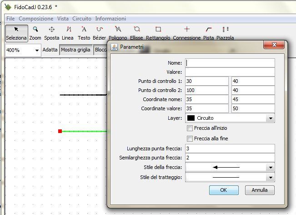This screenshot has height=215, width=296.
Task: Click the Nome input field
Action: coord(230,63)
